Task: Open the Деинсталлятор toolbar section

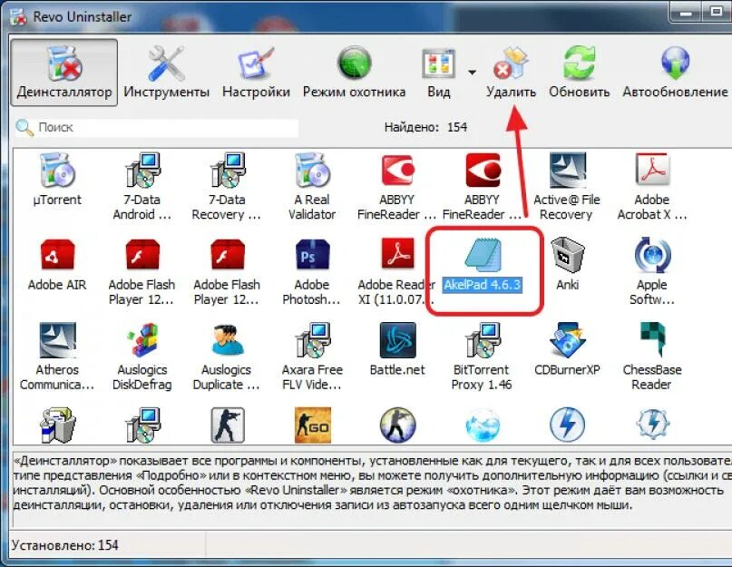Action: 64,73
